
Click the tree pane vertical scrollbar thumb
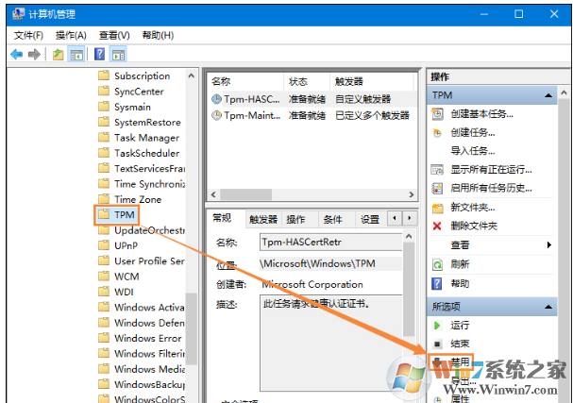click(x=191, y=328)
